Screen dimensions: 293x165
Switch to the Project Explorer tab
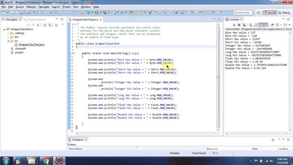(35, 19)
